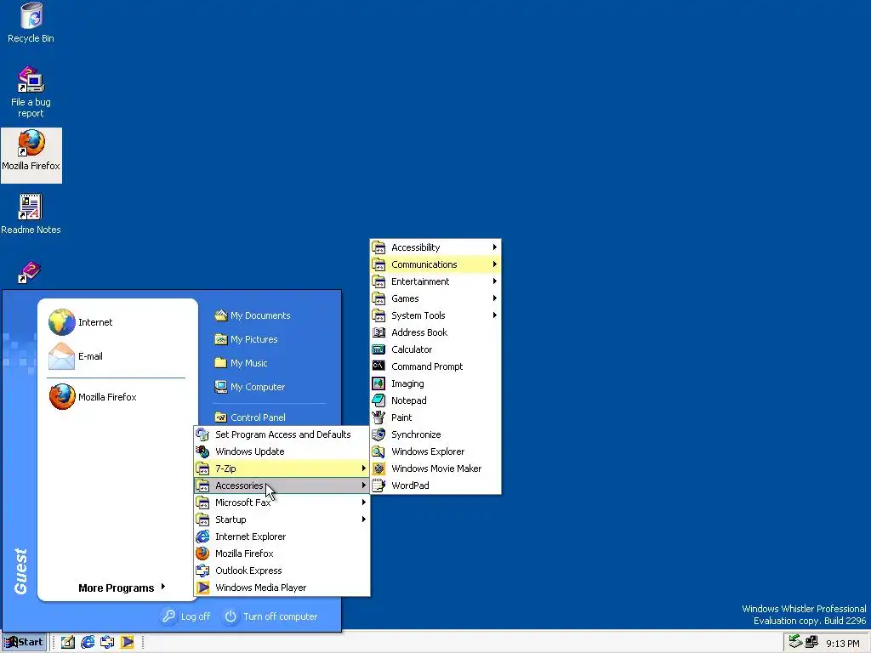The width and height of the screenshot is (871, 653).
Task: Click the Command Prompt icon
Action: [x=379, y=366]
